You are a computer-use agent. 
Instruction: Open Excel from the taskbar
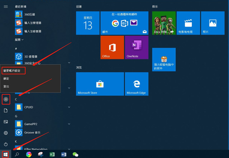tap(52, 154)
